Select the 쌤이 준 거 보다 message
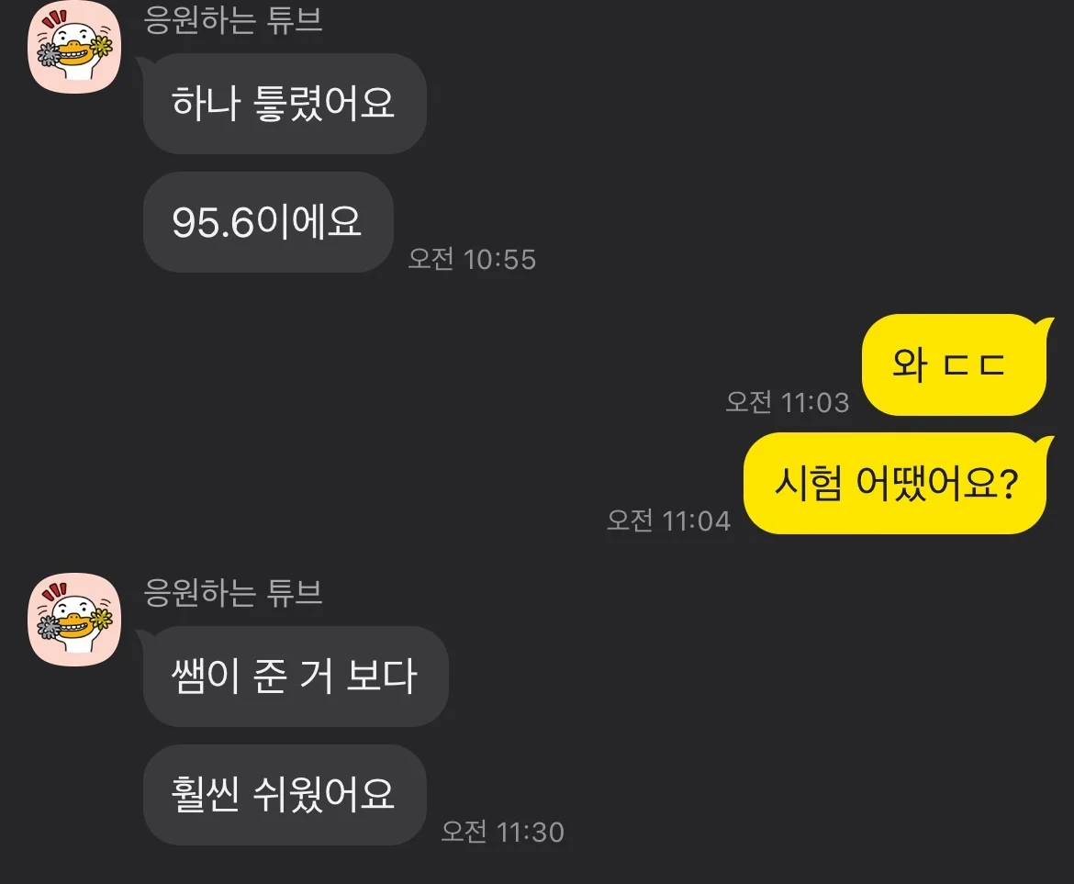 [296, 677]
